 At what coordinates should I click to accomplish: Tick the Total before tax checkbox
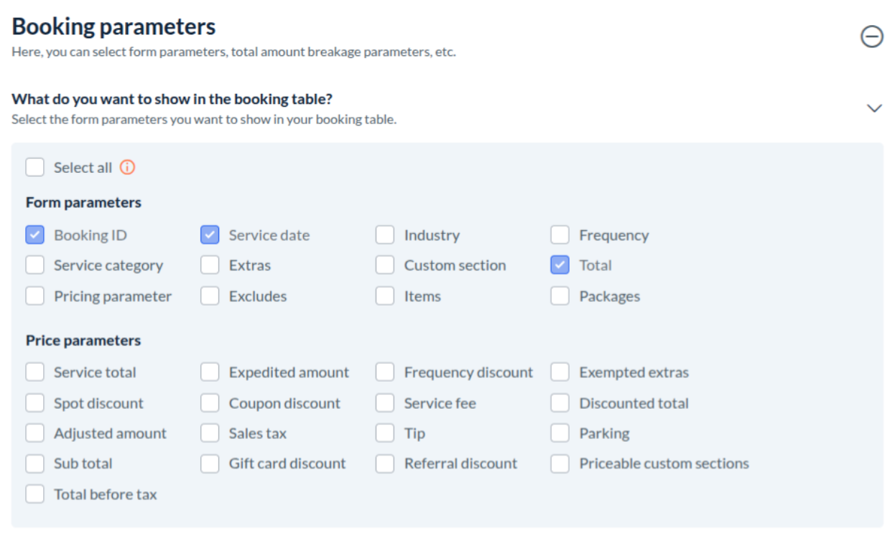click(x=35, y=494)
